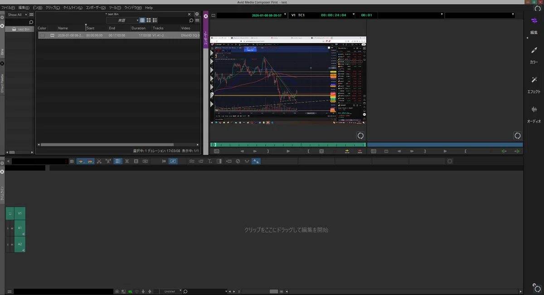Image resolution: width=544 pixels, height=295 pixels.
Task: Click the bin container sidebar search icon
Action: click(x=31, y=22)
